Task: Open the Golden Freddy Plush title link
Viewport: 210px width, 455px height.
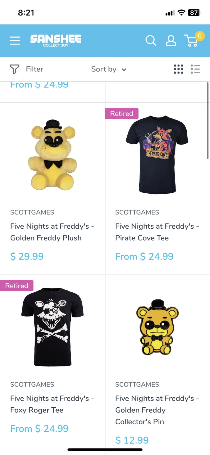Action: click(x=52, y=232)
